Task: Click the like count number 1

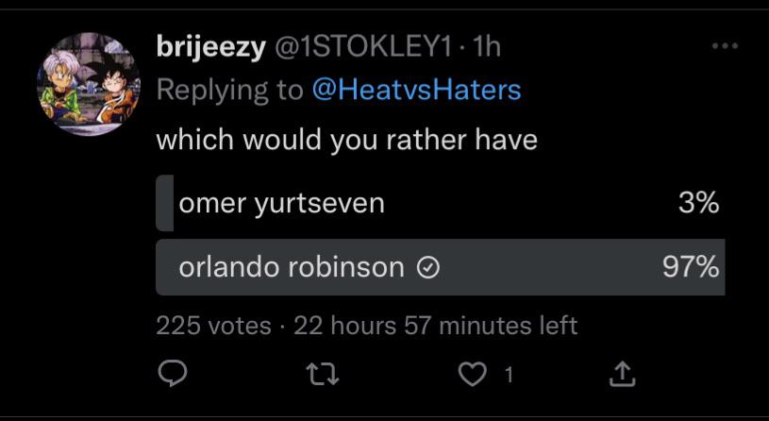Action: click(x=509, y=376)
